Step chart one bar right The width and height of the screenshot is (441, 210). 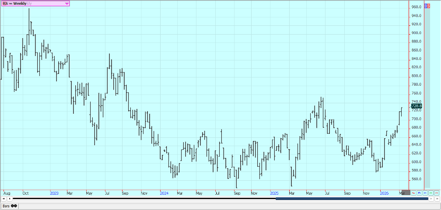(431, 199)
